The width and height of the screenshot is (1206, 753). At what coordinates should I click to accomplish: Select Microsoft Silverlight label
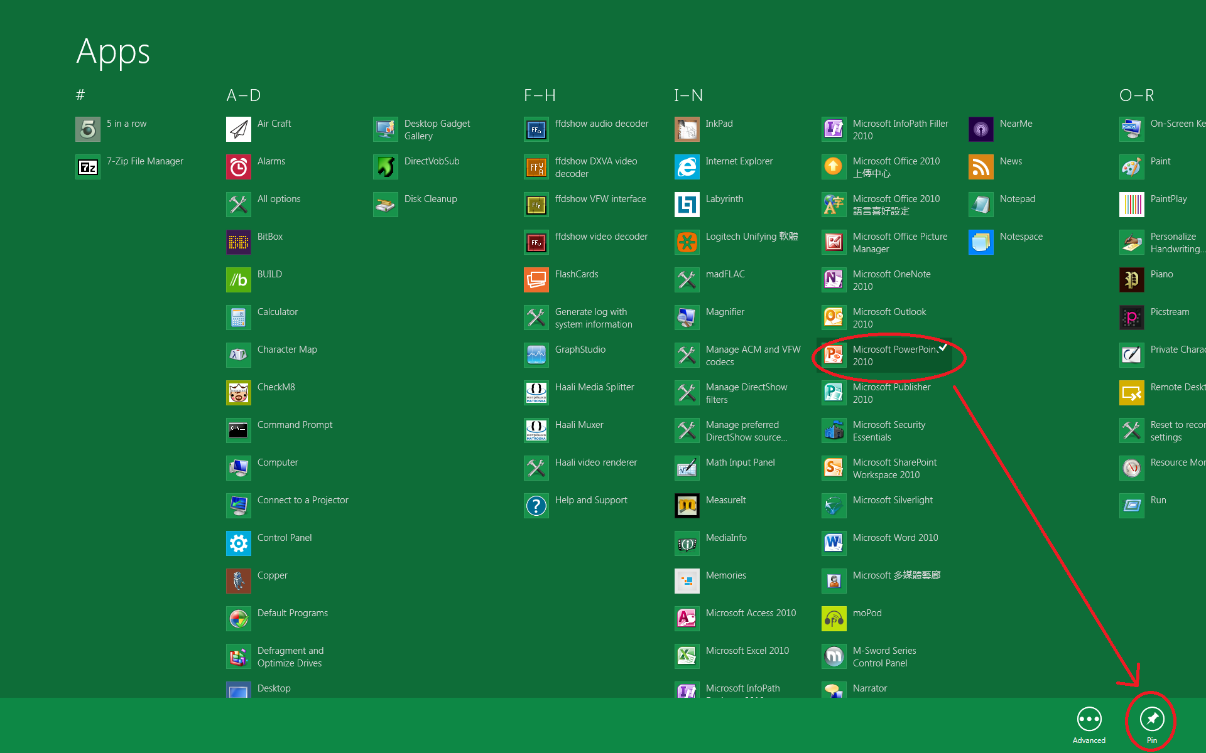[893, 500]
